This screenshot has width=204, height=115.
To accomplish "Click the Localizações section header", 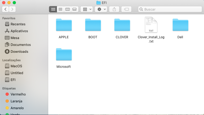I will 11,60.
